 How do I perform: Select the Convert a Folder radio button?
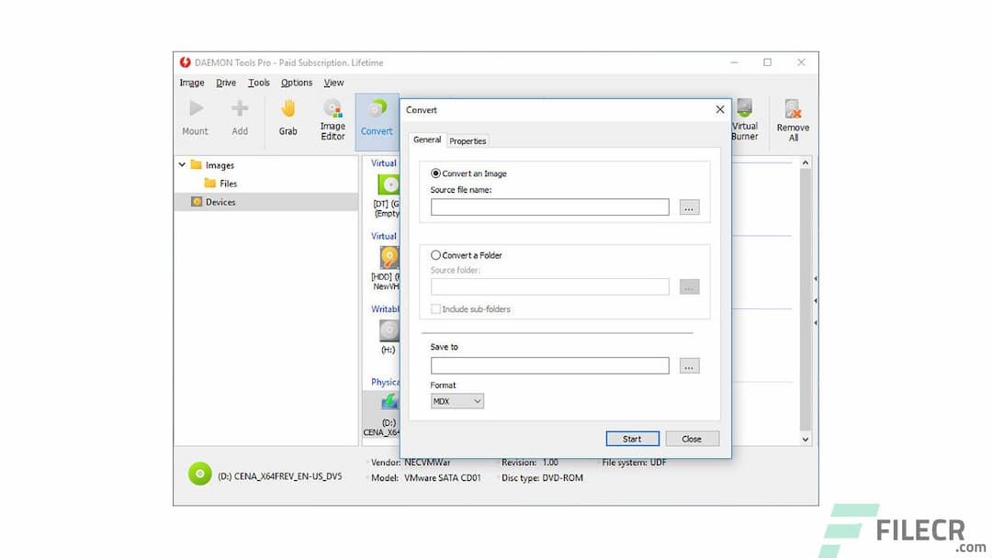click(435, 254)
